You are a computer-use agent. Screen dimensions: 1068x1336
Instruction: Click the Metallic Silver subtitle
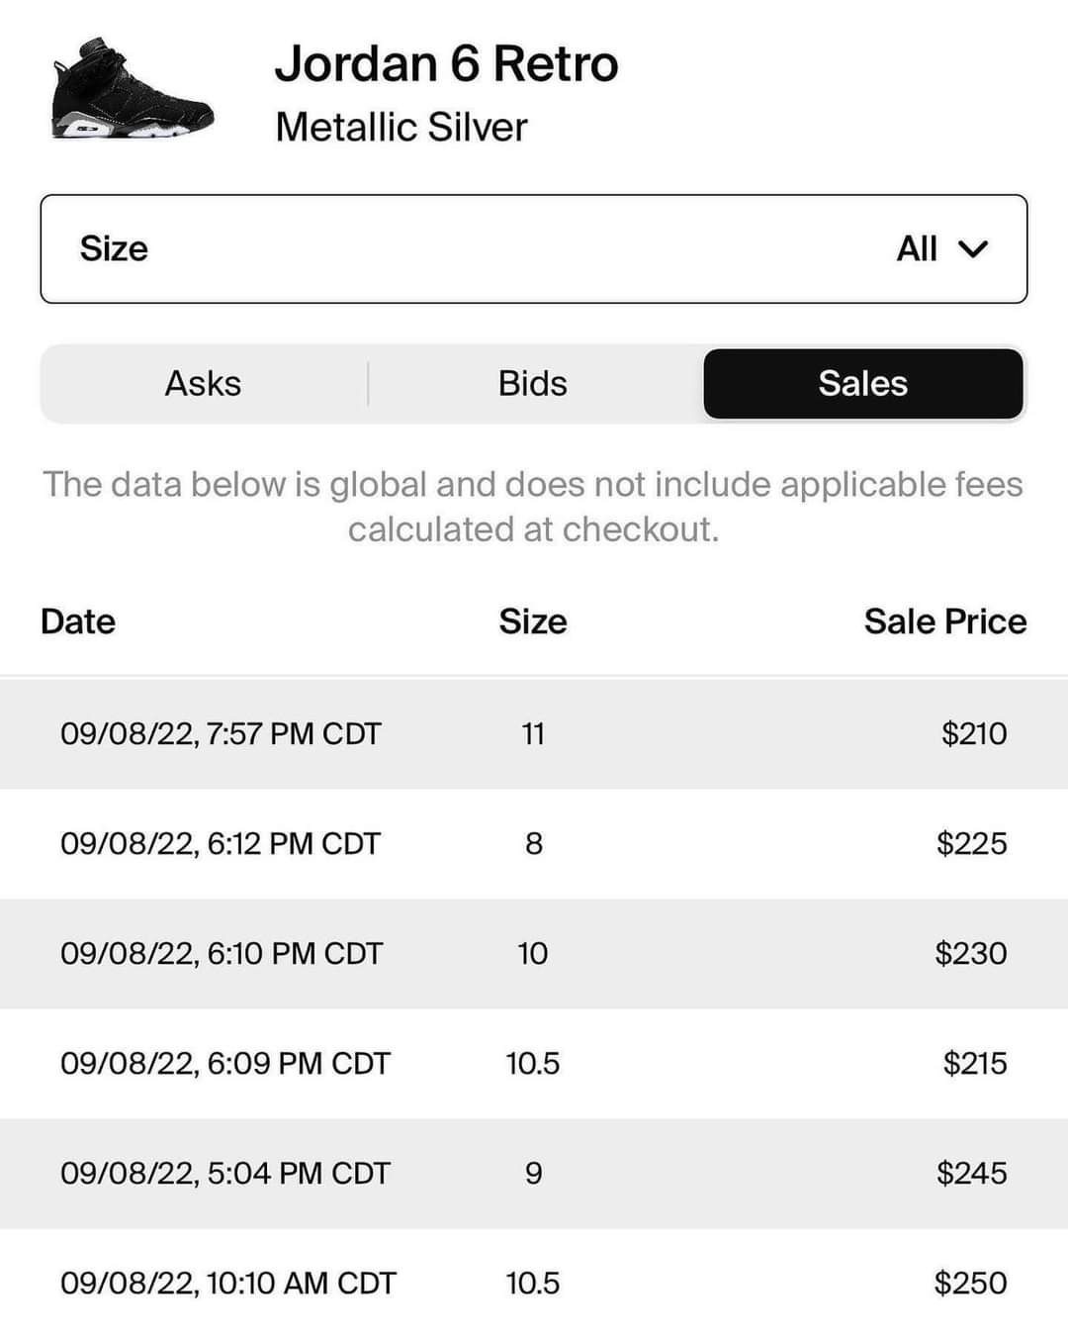400,128
